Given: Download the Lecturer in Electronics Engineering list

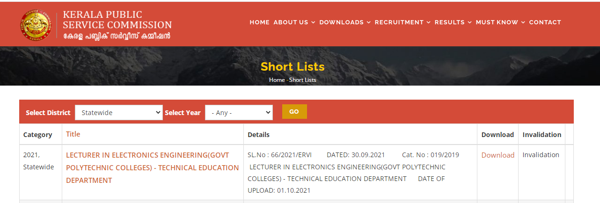Looking at the screenshot, I should pyautogui.click(x=498, y=155).
